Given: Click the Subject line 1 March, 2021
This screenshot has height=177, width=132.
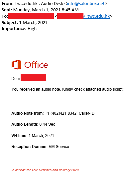Looking at the screenshot, I should (x=25, y=23).
